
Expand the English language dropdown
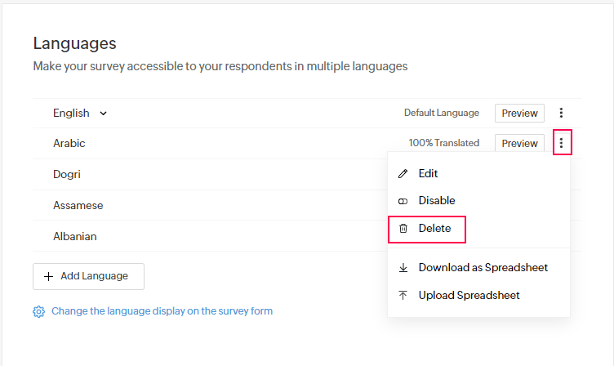[104, 114]
